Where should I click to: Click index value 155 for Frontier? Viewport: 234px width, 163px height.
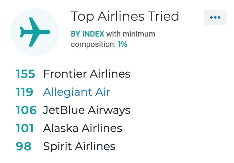pyautogui.click(x=25, y=74)
